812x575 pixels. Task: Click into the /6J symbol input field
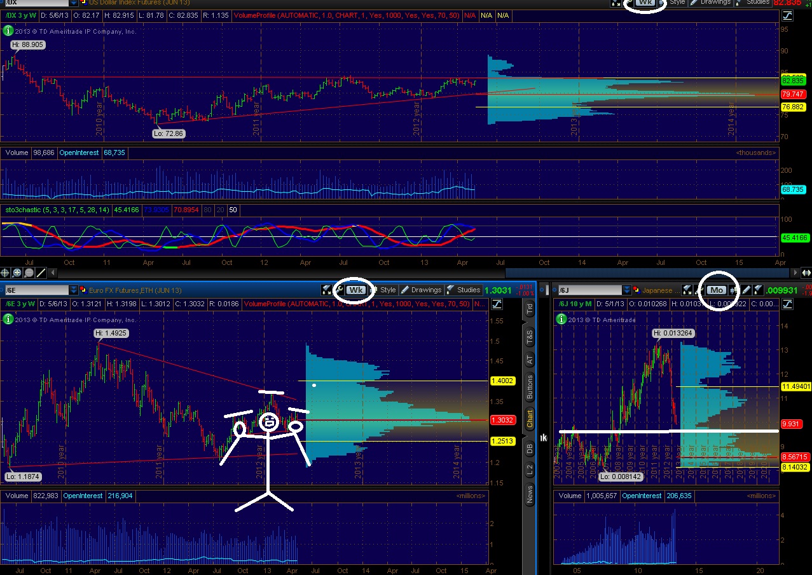(x=590, y=290)
